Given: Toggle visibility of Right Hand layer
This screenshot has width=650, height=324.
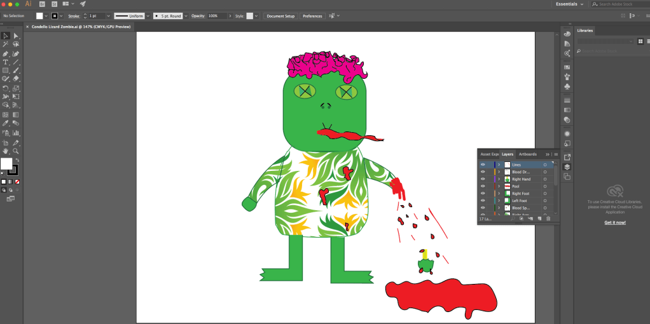Looking at the screenshot, I should click(x=483, y=179).
